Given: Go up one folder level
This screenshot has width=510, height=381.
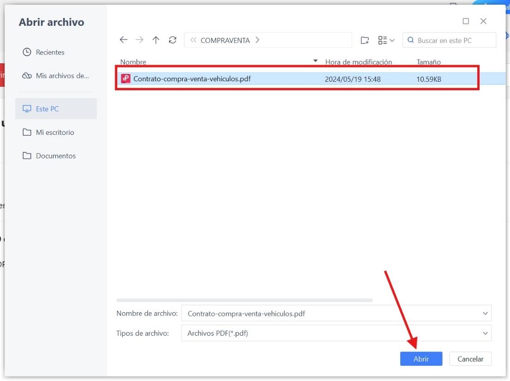Looking at the screenshot, I should coord(156,40).
